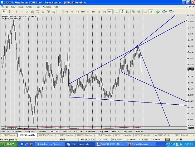
Task: Switch timeframe to W1
Action: 104,12
